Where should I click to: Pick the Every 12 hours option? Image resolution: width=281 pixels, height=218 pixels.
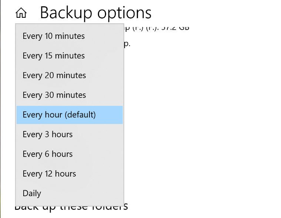[49, 174]
